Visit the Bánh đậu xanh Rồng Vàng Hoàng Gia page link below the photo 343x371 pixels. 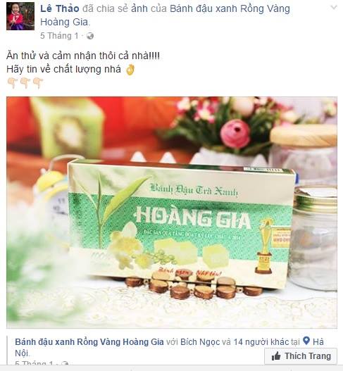(x=89, y=342)
